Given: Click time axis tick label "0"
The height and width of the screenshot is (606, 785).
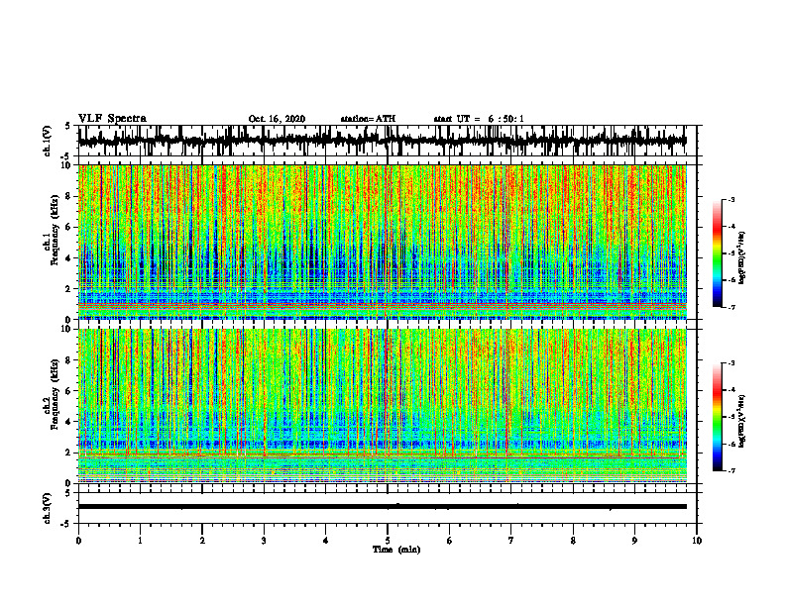Looking at the screenshot, I should tap(78, 541).
